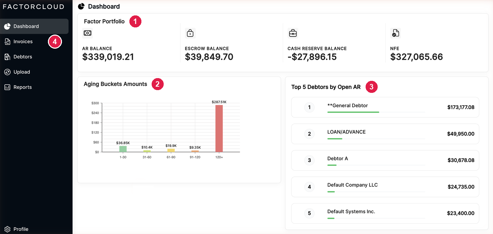Click the briefcase icon above Cash Reserve Balance
The height and width of the screenshot is (234, 493).
point(293,33)
